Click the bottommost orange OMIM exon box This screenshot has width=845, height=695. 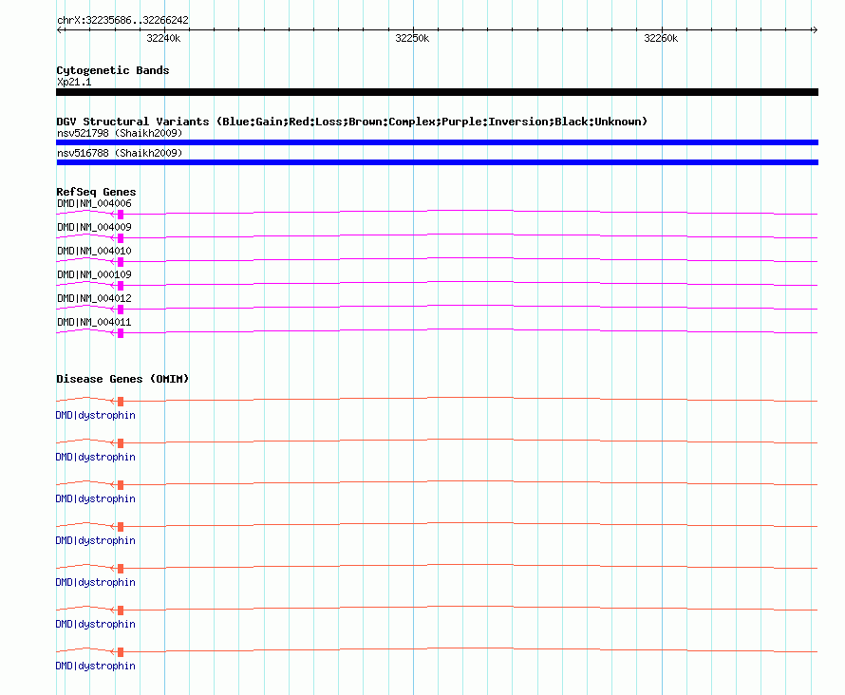pos(121,652)
